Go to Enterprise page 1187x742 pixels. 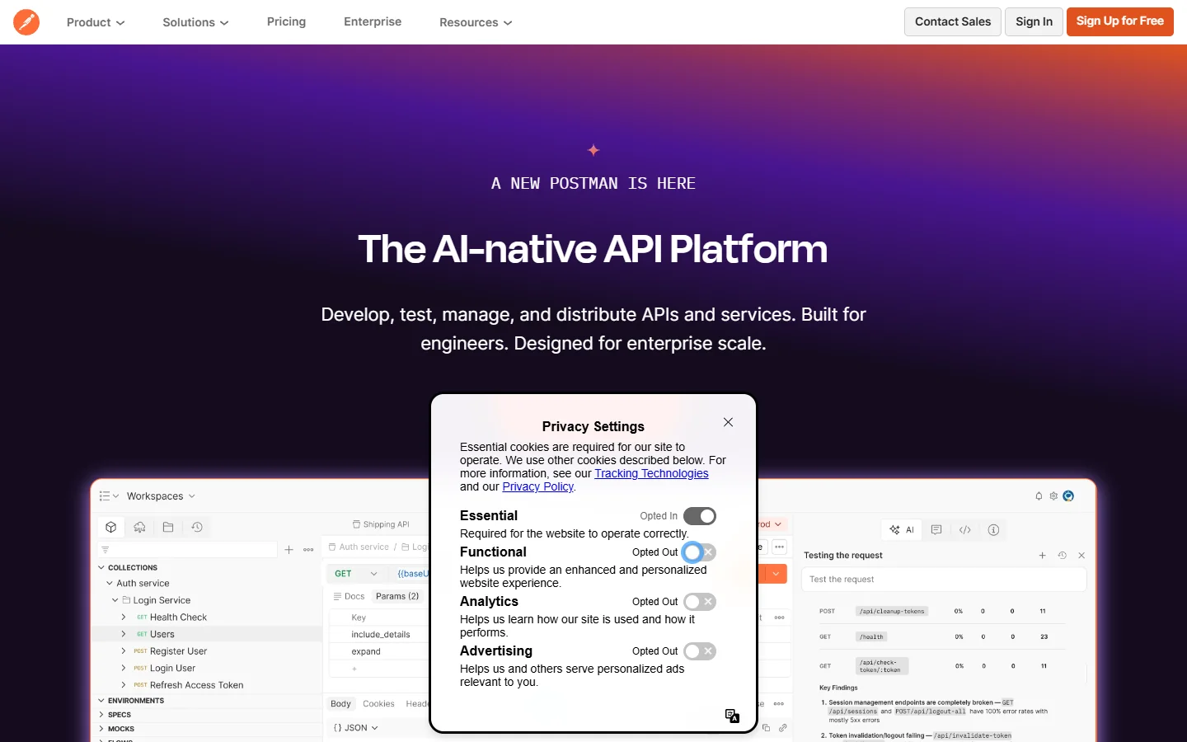click(373, 21)
